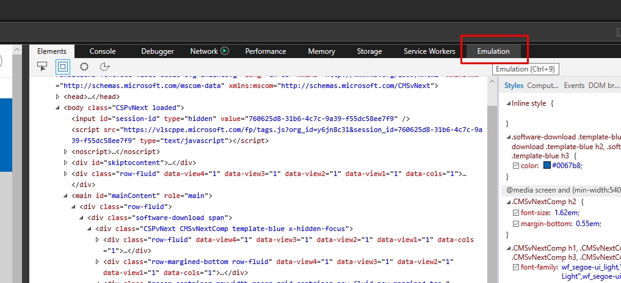Open the DOM breakpoints pane tab
This screenshot has height=283, width=621.
click(603, 85)
